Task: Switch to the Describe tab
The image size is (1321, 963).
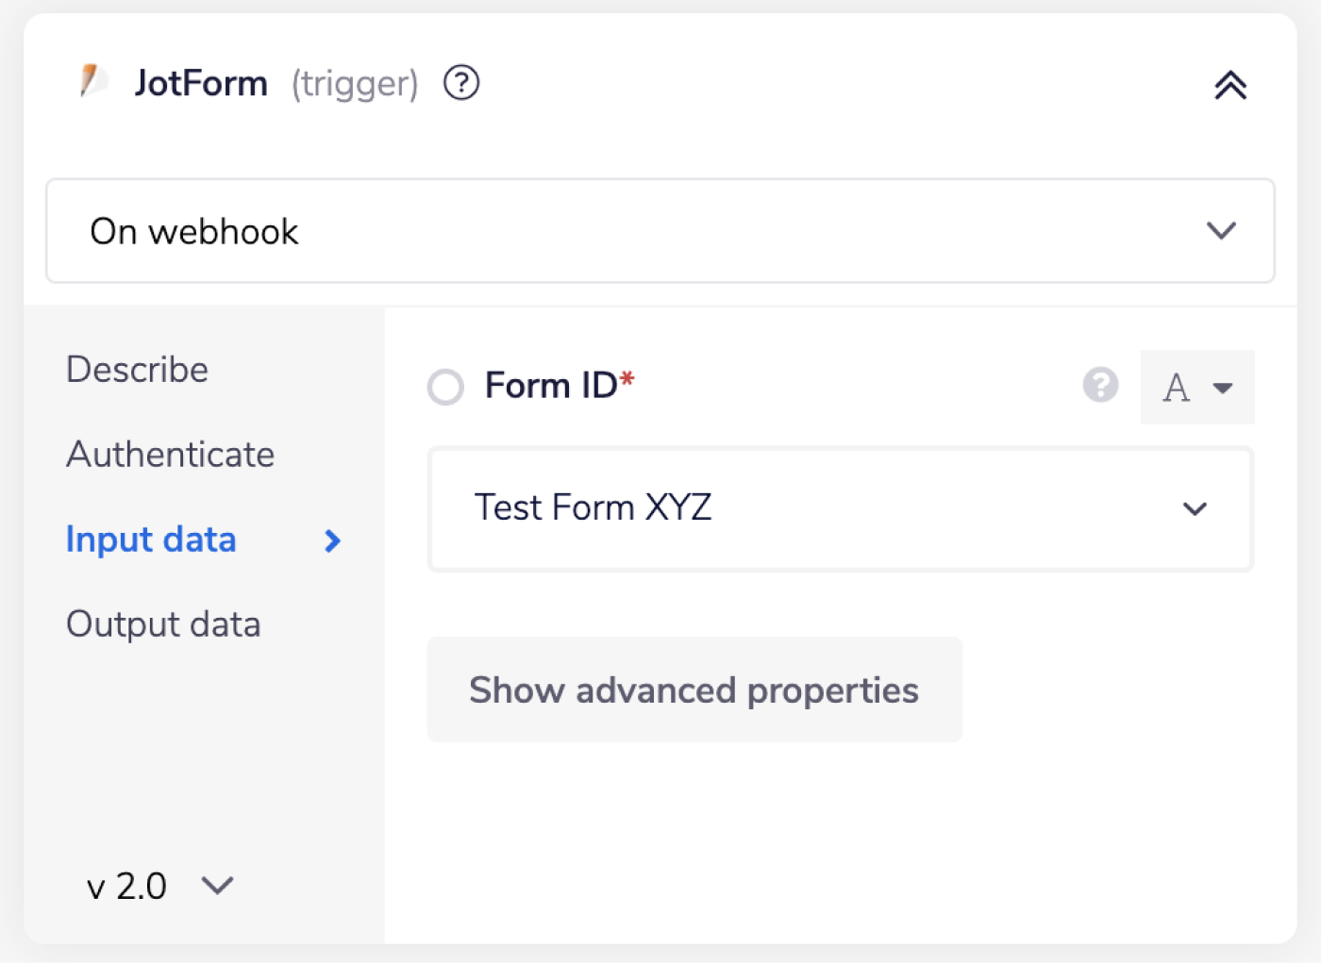Action: coord(137,370)
